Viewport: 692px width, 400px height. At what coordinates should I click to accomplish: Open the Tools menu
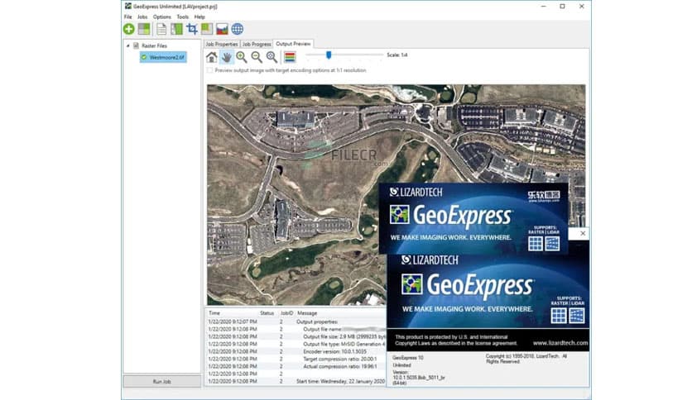(x=182, y=17)
